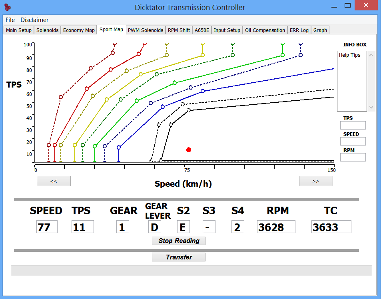This screenshot has width=381, height=299.
Task: Open the Economy Map tab
Action: 79,30
